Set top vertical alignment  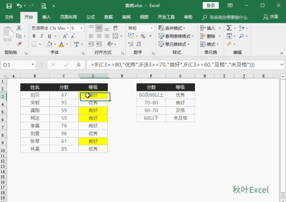(x=91, y=28)
